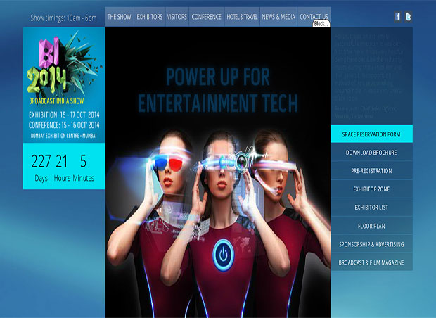View the Exhibitor List
The image size is (436, 318).
pyautogui.click(x=371, y=208)
